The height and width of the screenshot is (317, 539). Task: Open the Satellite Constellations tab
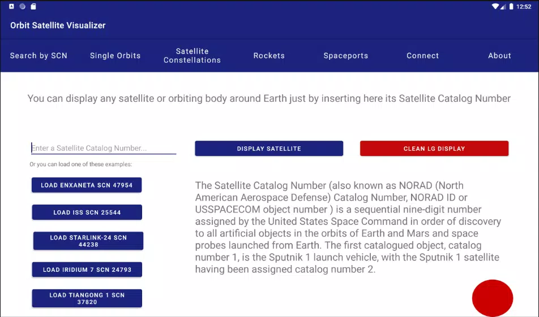point(192,55)
